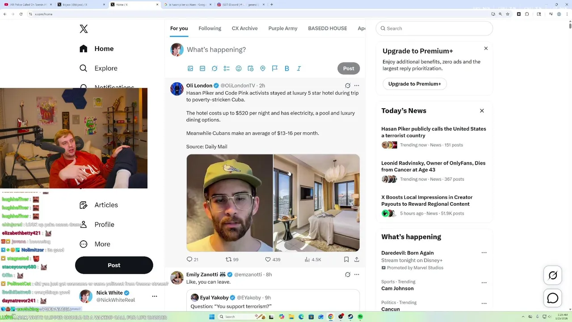Click the large sidebar Post button

coord(114,265)
